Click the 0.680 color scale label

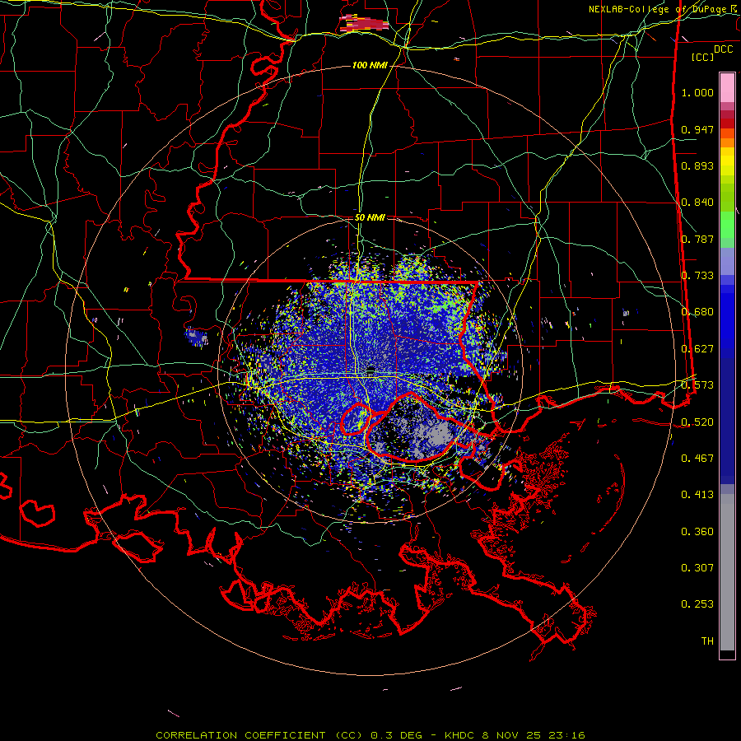point(697,312)
